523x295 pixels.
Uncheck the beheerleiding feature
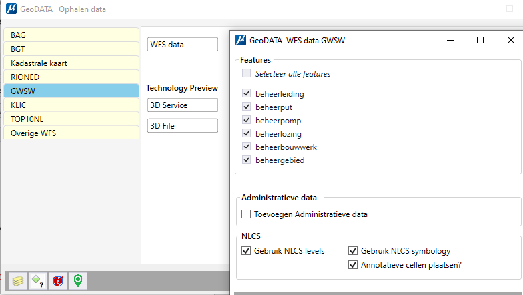247,93
